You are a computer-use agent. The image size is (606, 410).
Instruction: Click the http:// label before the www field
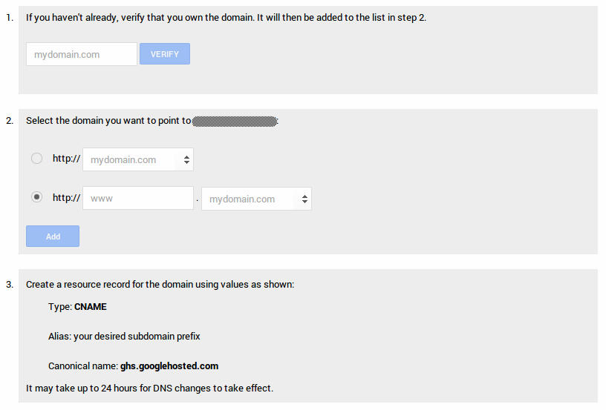click(66, 198)
